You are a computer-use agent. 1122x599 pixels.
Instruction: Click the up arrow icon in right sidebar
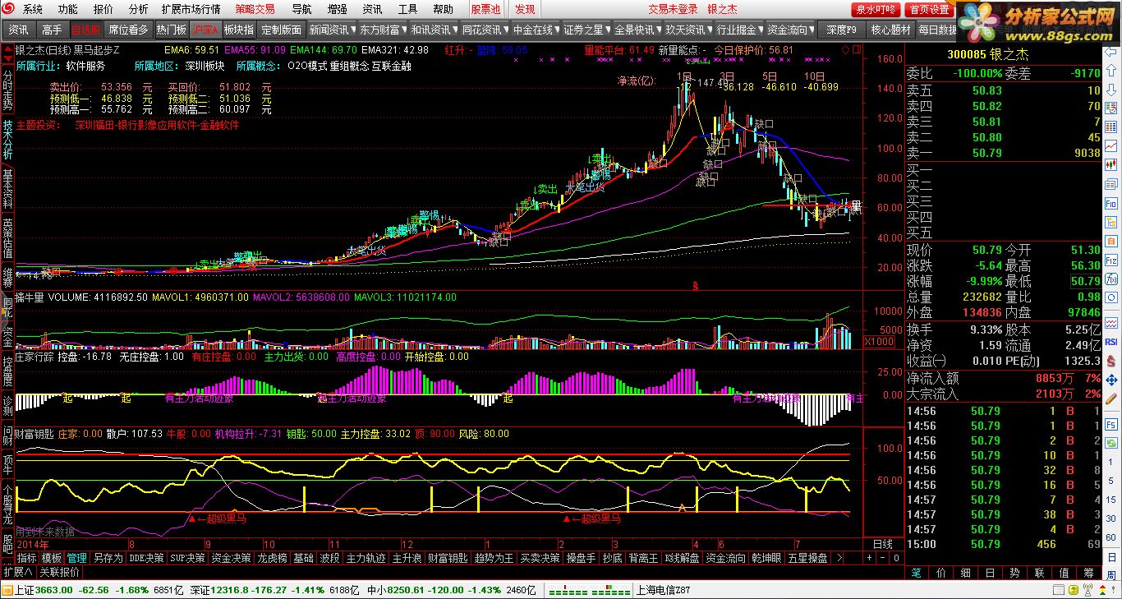point(1110,70)
